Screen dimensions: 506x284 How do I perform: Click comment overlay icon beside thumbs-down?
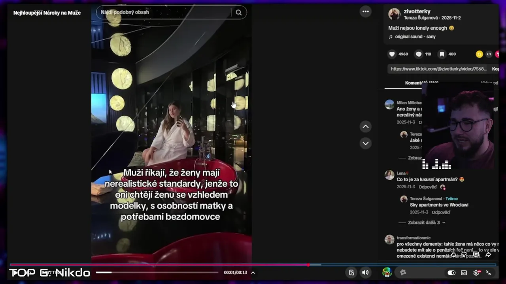tap(476, 254)
